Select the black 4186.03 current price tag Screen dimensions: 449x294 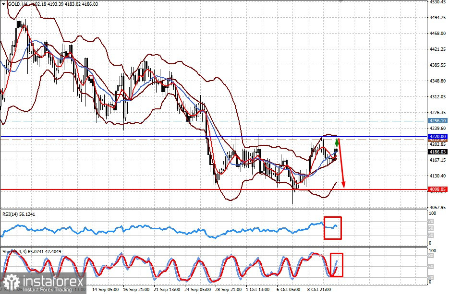438,152
